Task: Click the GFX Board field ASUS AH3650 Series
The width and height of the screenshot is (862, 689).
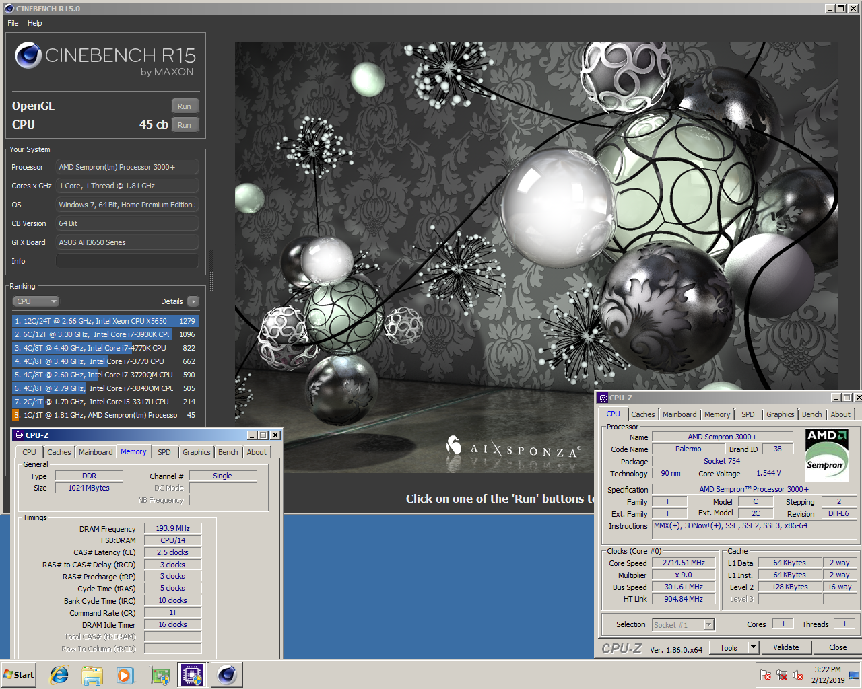Action: coord(127,242)
